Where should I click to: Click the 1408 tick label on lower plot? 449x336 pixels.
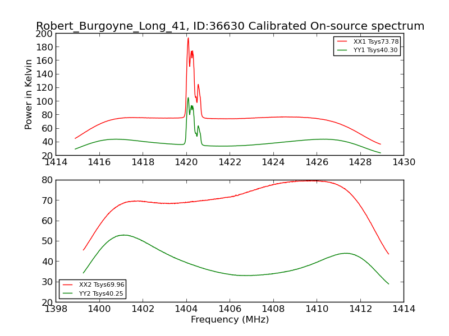pos(273,309)
